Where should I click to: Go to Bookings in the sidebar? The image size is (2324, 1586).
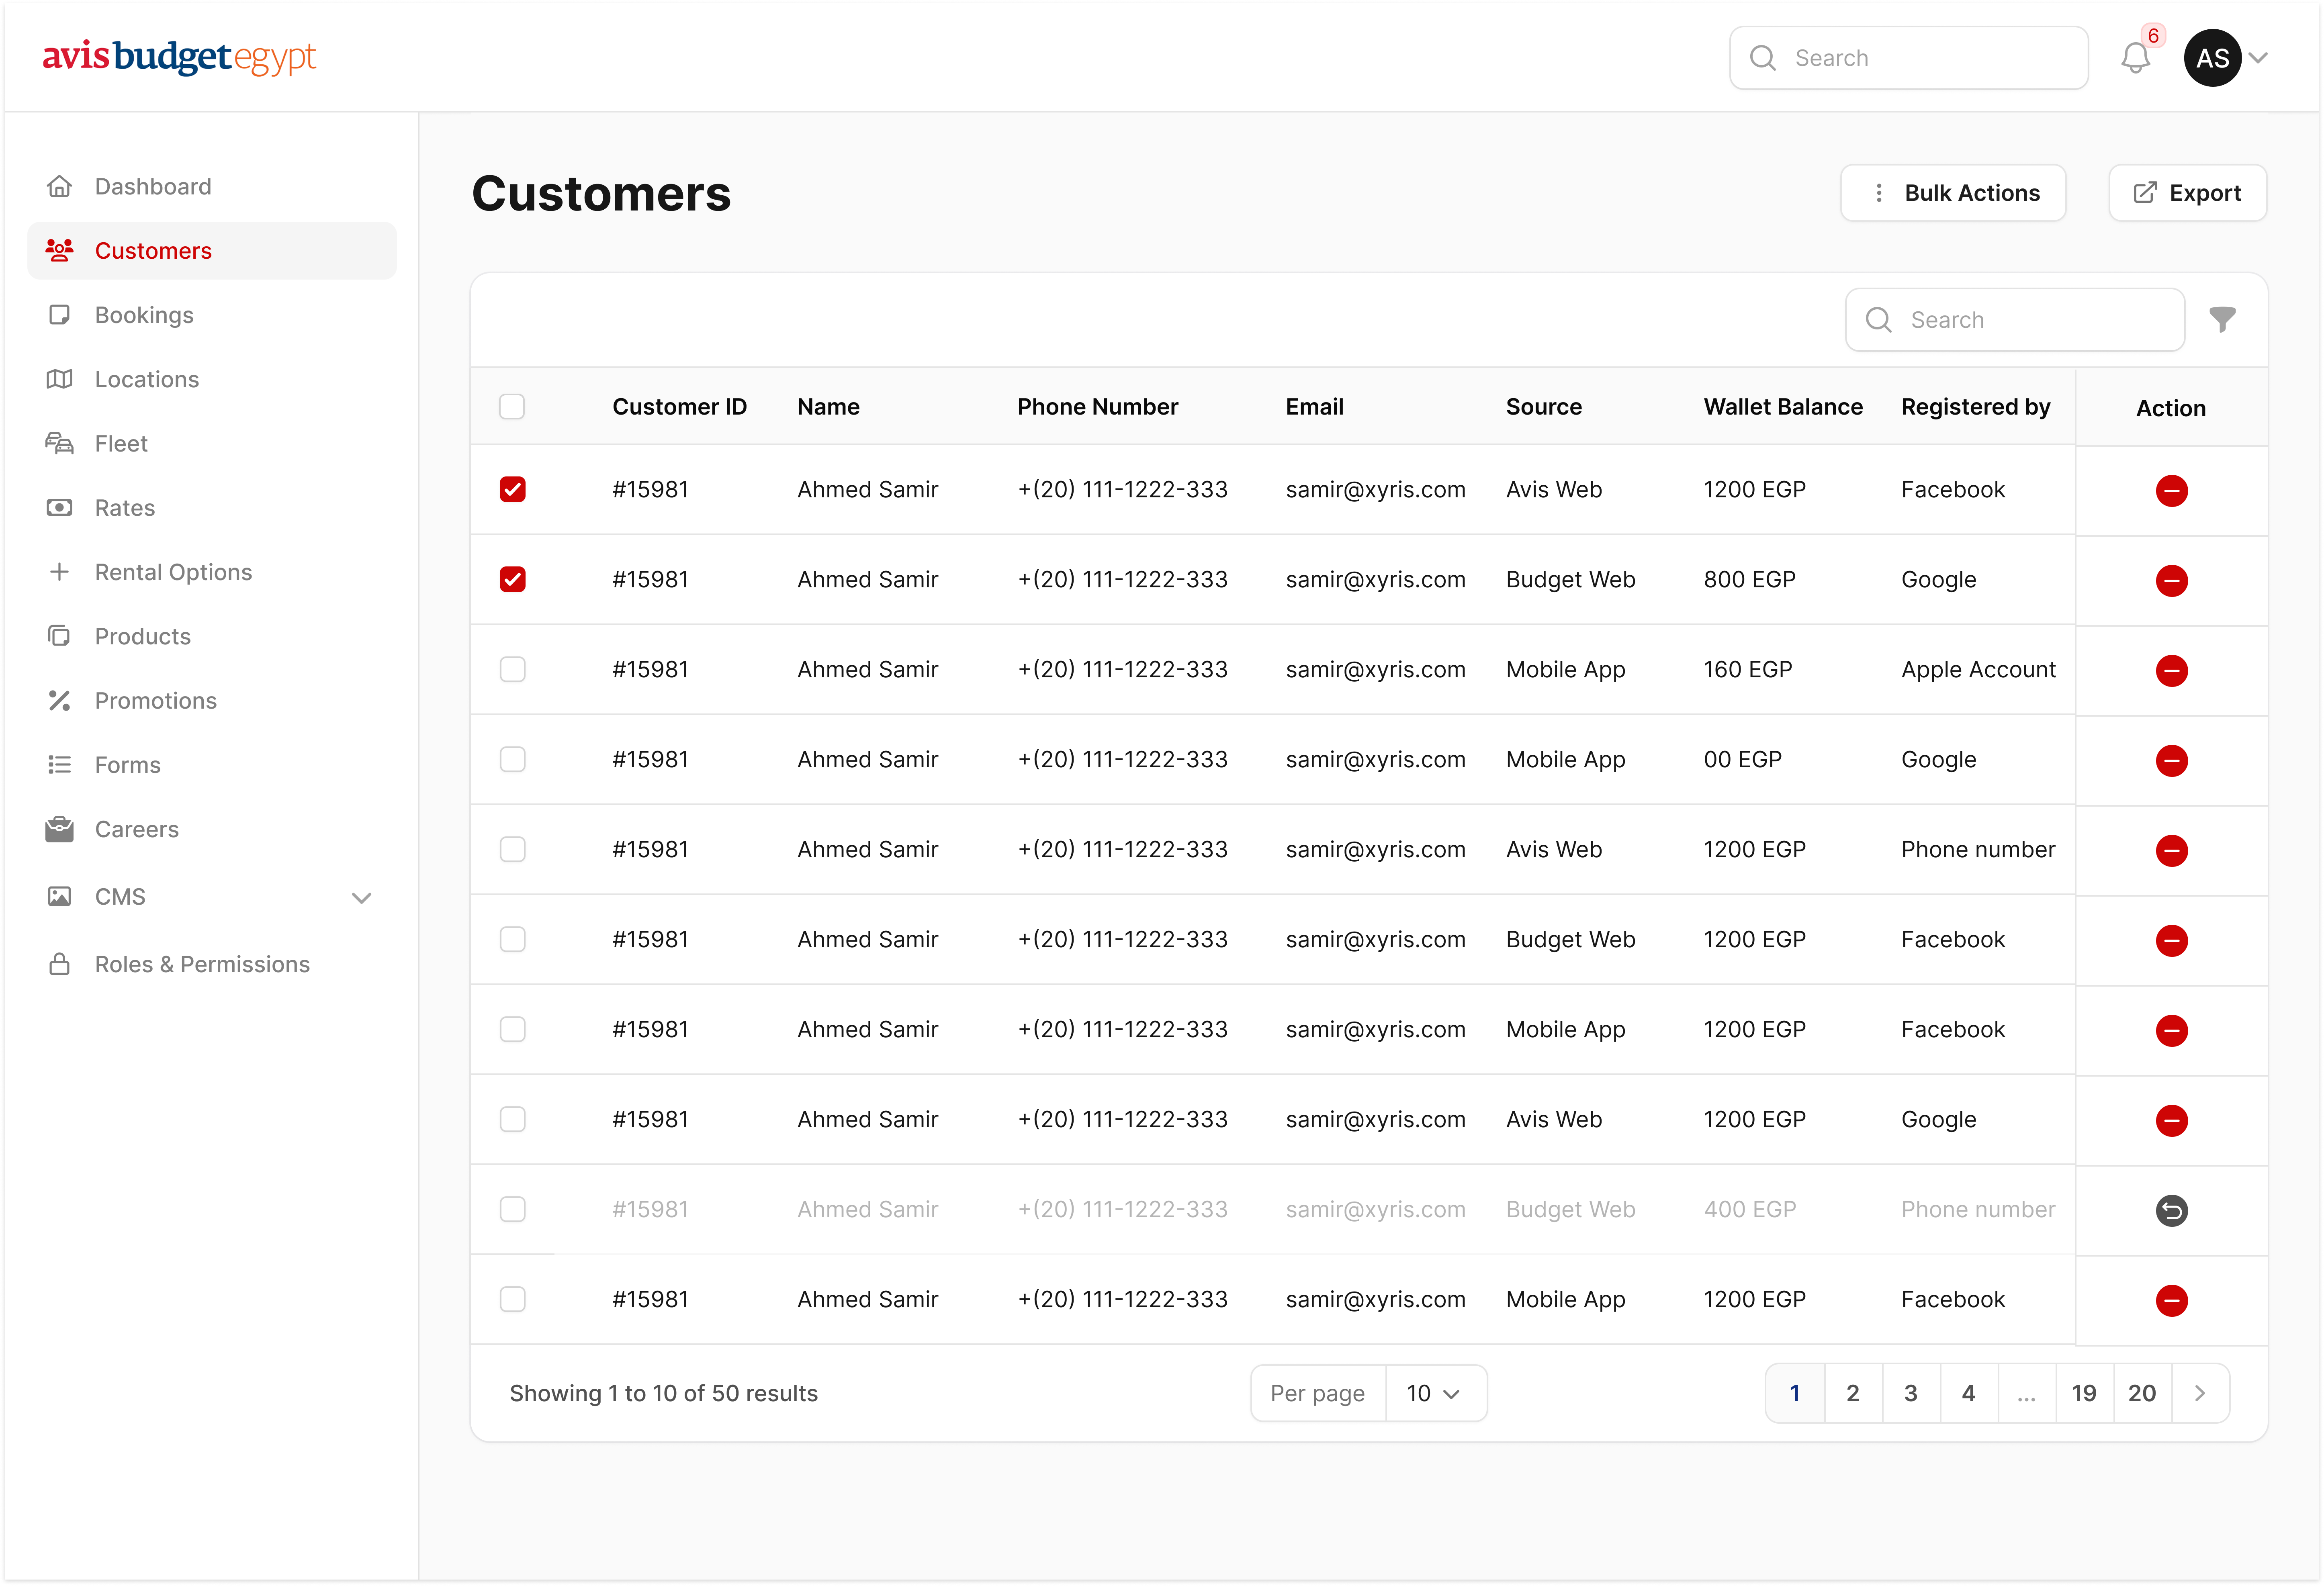[144, 315]
